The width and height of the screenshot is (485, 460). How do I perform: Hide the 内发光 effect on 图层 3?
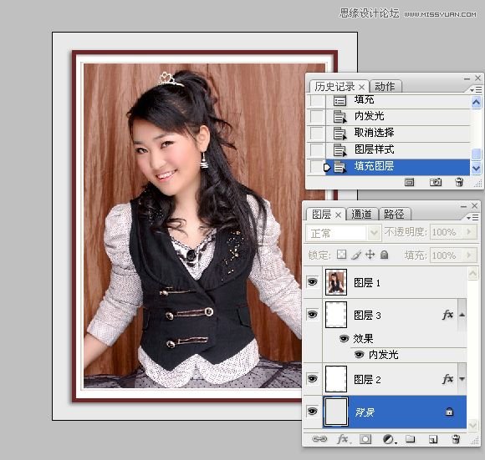359,355
